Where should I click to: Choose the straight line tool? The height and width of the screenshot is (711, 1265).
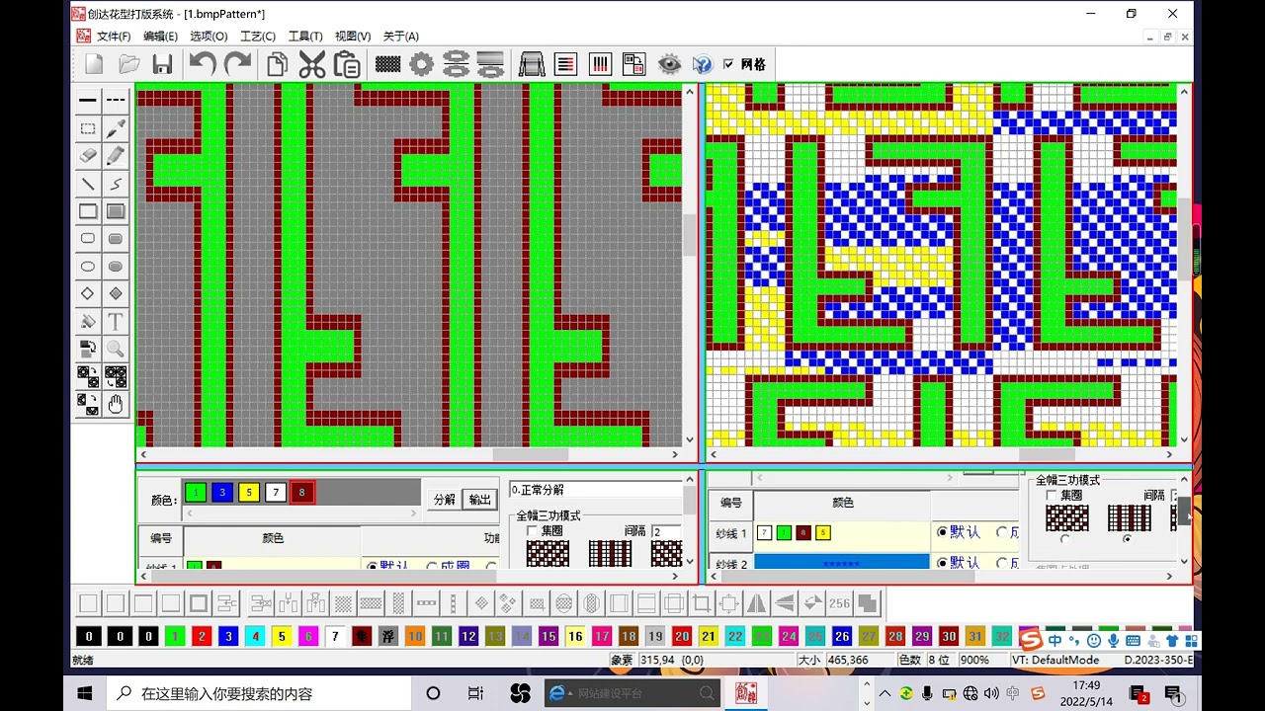click(88, 184)
